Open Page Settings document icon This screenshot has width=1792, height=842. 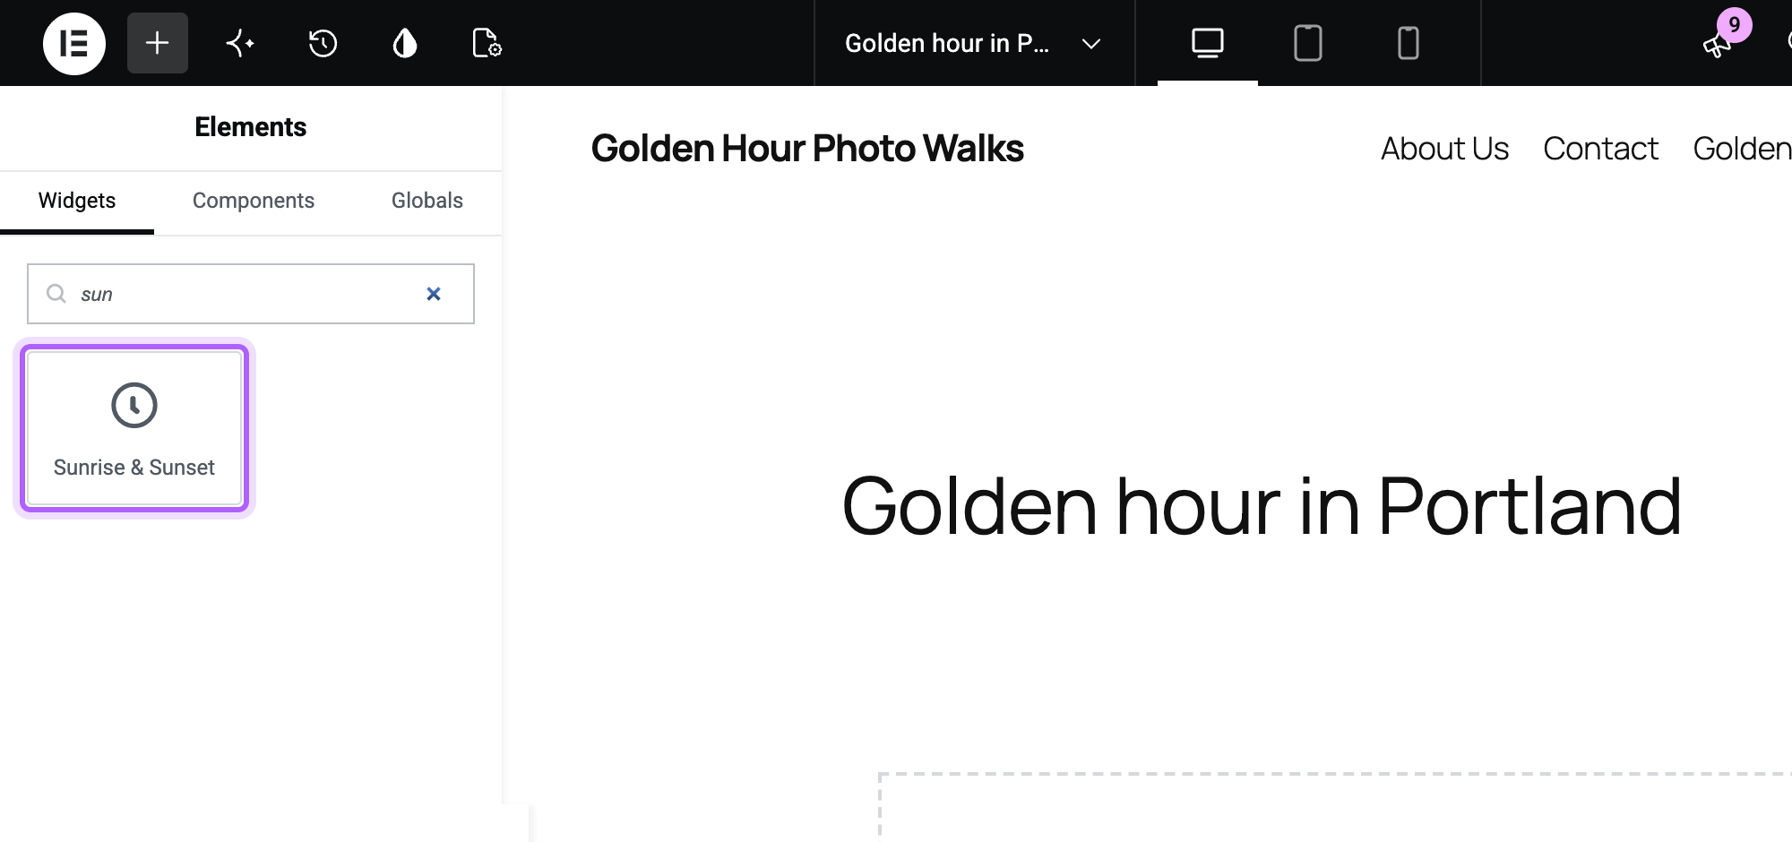pyautogui.click(x=487, y=43)
